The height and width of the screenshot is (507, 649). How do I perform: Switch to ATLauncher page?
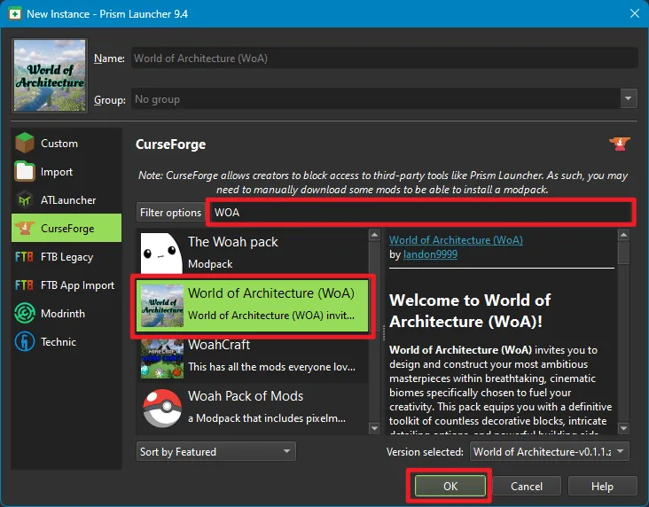(66, 200)
